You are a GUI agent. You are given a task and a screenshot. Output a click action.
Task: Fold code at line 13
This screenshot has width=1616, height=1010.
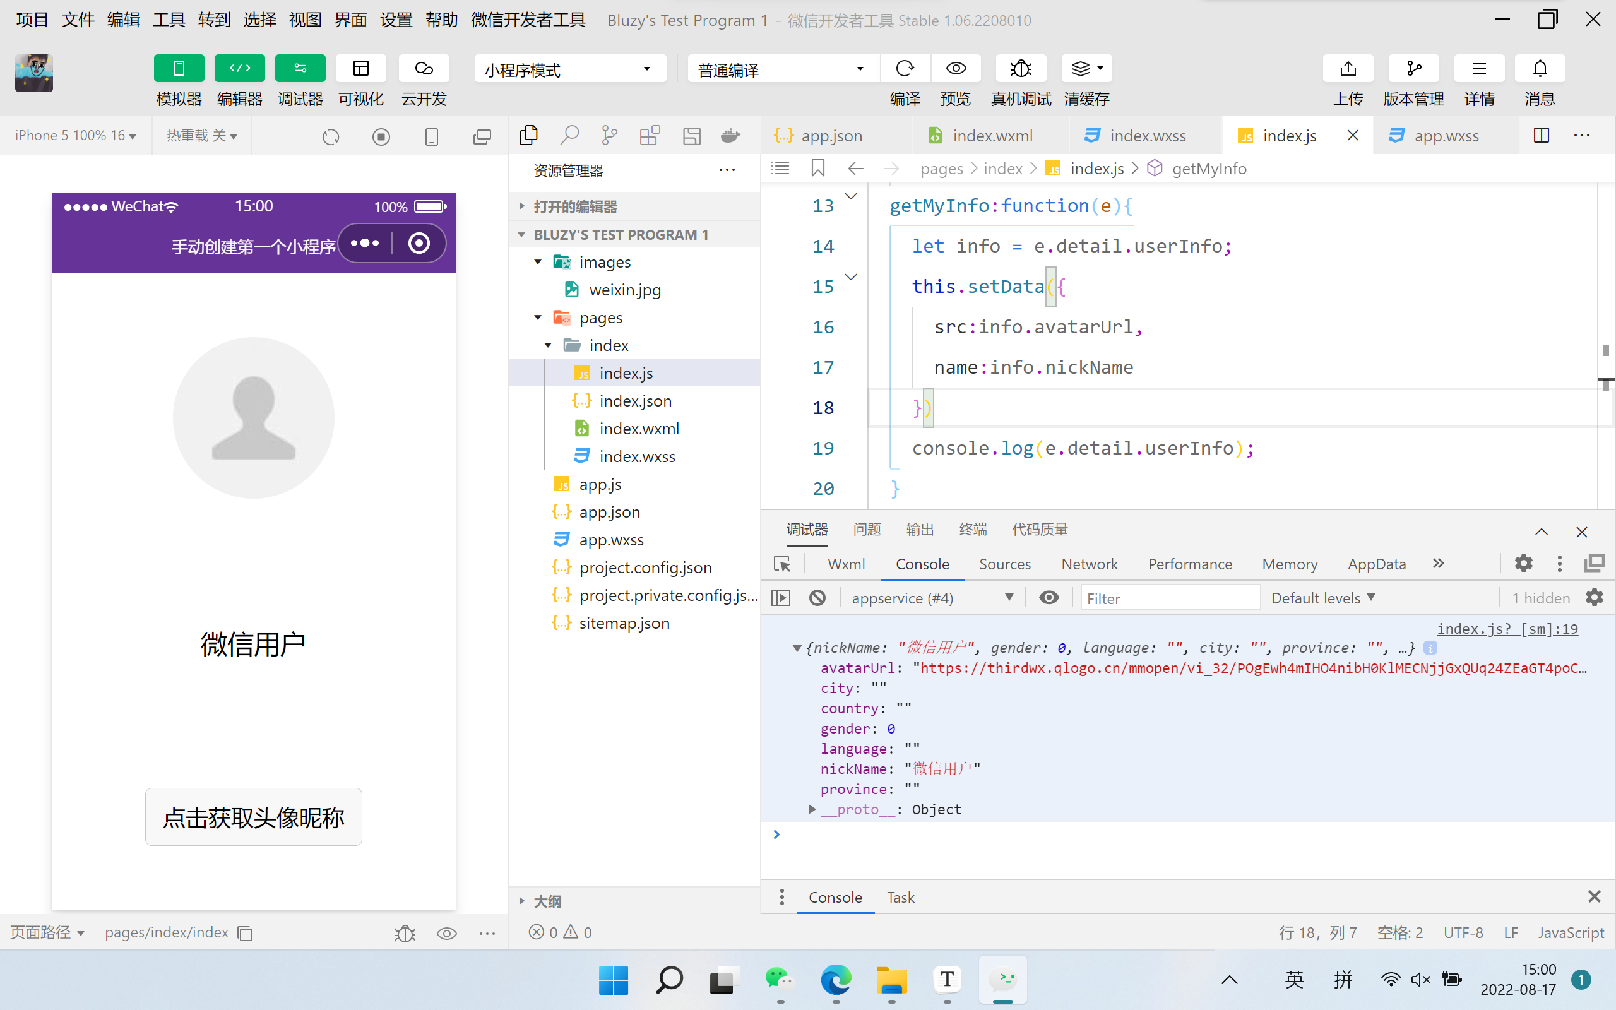pos(851,196)
